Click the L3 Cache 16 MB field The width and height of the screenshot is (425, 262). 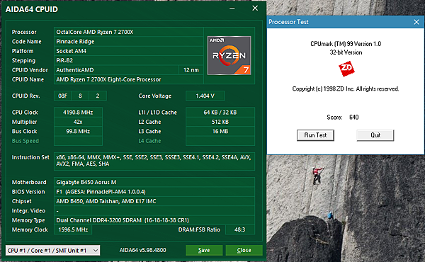[x=220, y=131]
